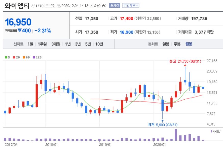This screenshot has width=223, height=150.
Task: Click the 상한가 22,550 text
Action: [x=148, y=19]
